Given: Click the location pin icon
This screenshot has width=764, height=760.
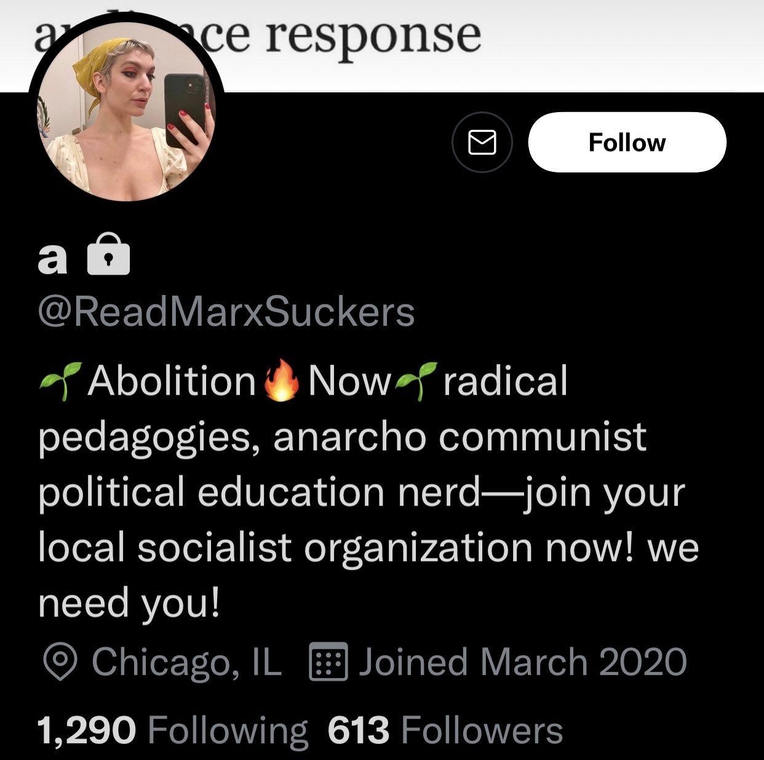Looking at the screenshot, I should [60, 662].
